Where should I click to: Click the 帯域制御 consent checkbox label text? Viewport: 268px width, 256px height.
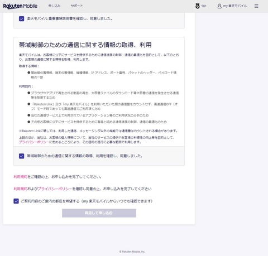pos(85,156)
